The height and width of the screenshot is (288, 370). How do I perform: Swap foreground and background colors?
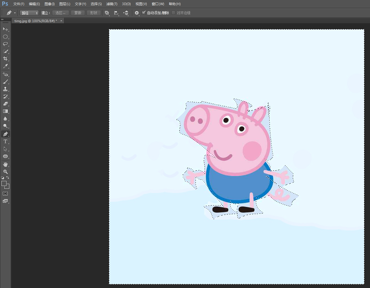8,178
